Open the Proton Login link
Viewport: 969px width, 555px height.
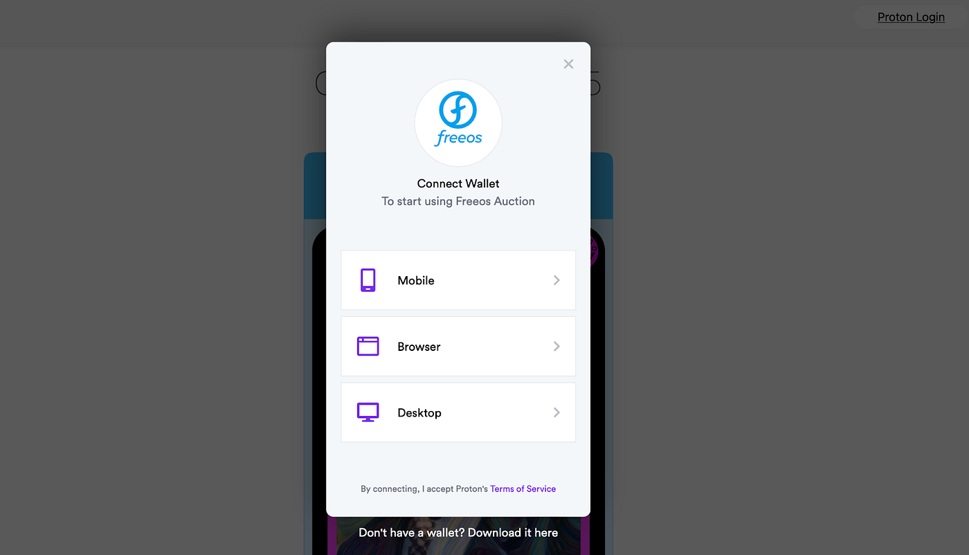tap(911, 17)
